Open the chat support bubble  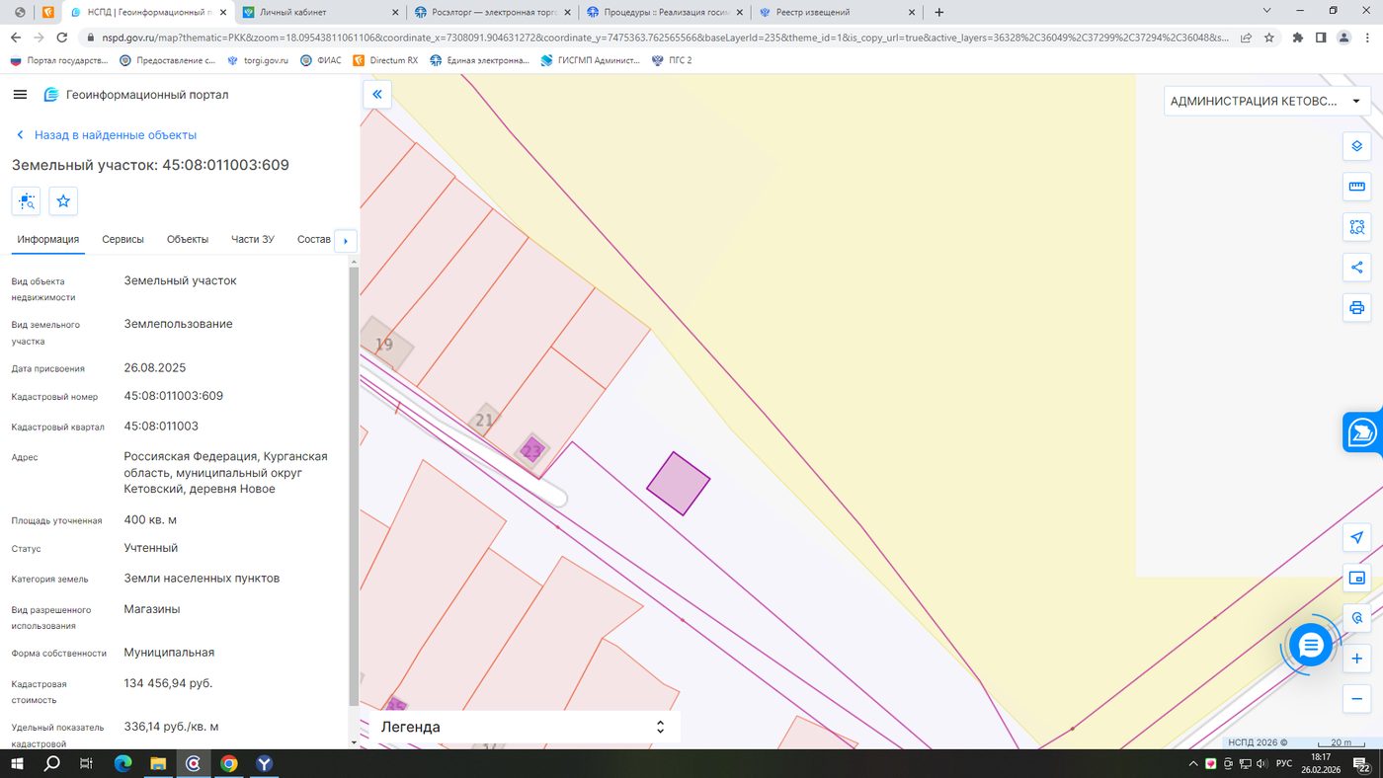[x=1311, y=646]
